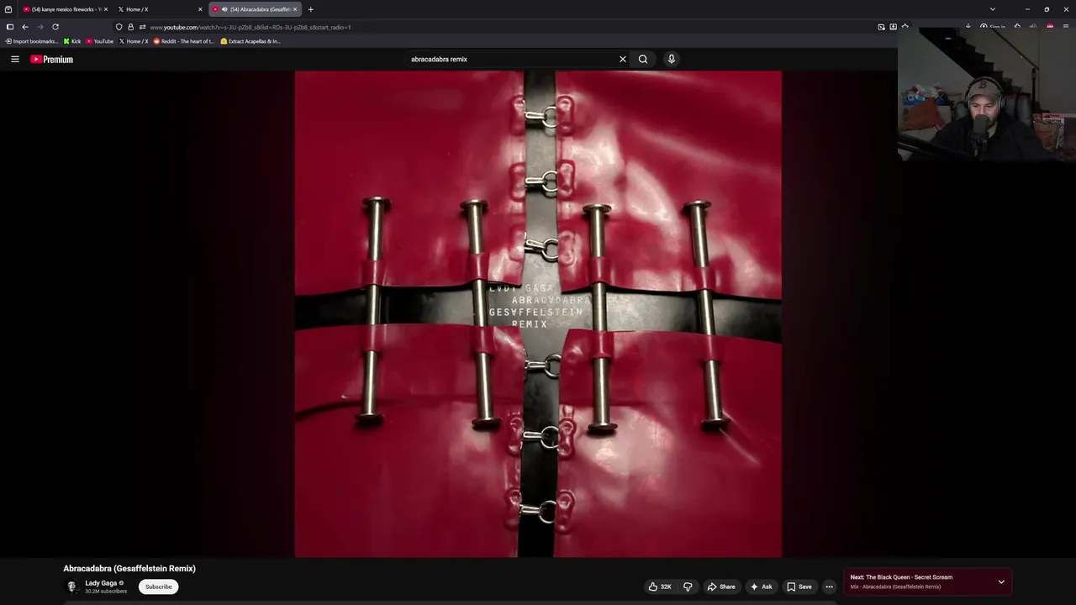Close the 'Home / X' browser tab
The width and height of the screenshot is (1076, 605).
coord(200,9)
